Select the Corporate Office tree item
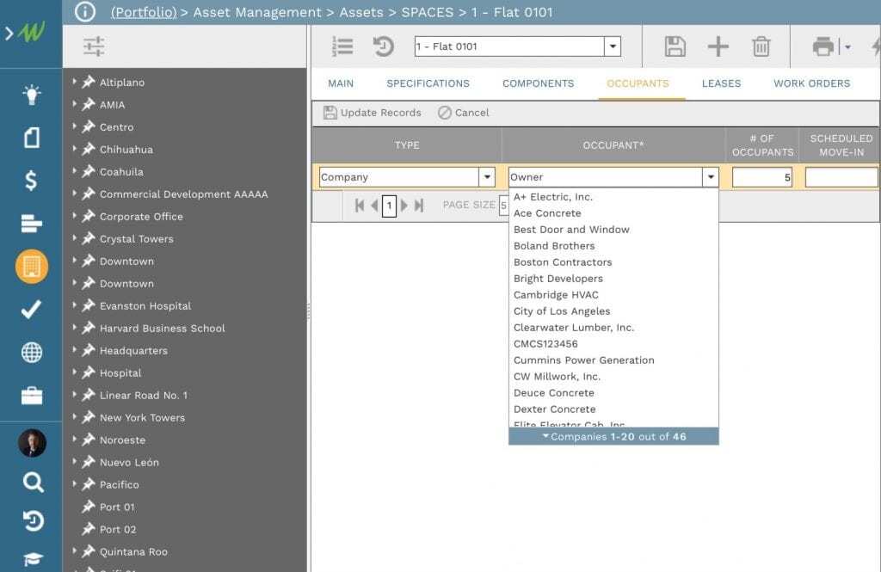881x572 pixels. click(141, 216)
